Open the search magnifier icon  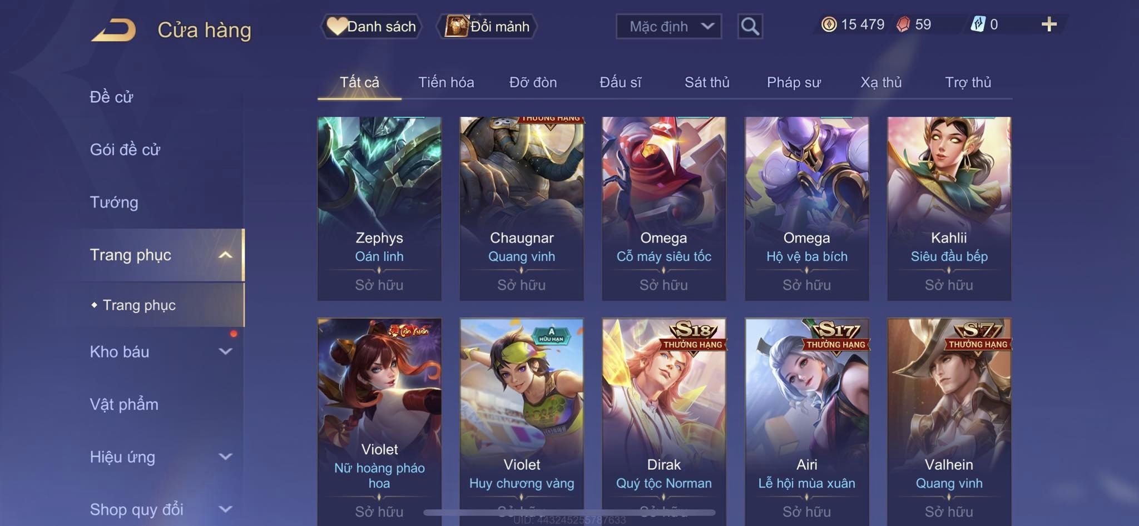pos(750,26)
